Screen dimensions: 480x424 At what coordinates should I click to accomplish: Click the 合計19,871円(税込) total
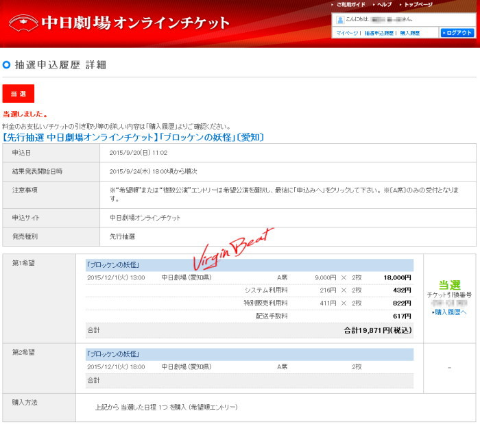(378, 330)
